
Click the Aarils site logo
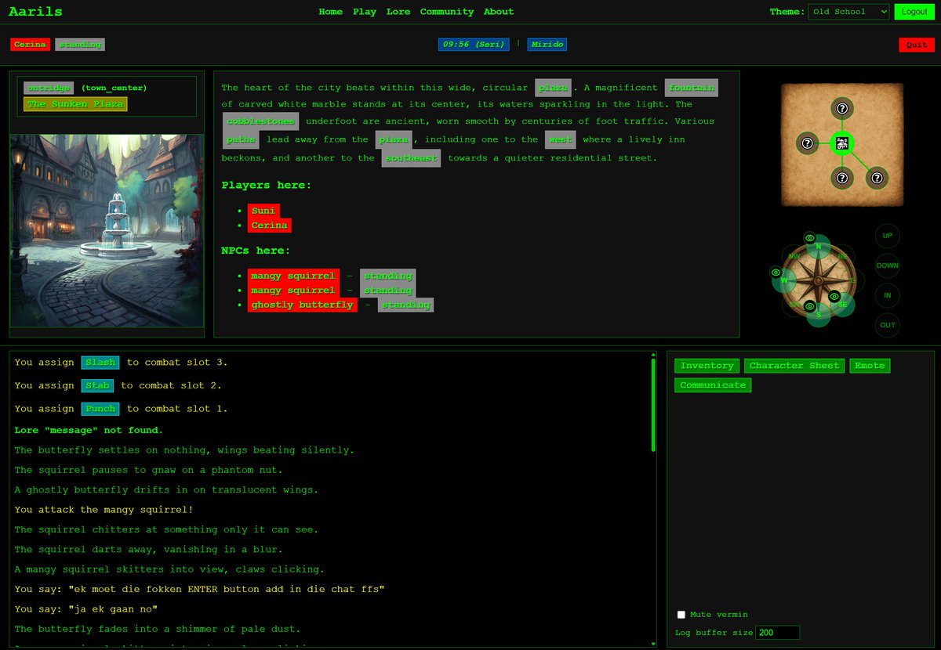point(35,12)
